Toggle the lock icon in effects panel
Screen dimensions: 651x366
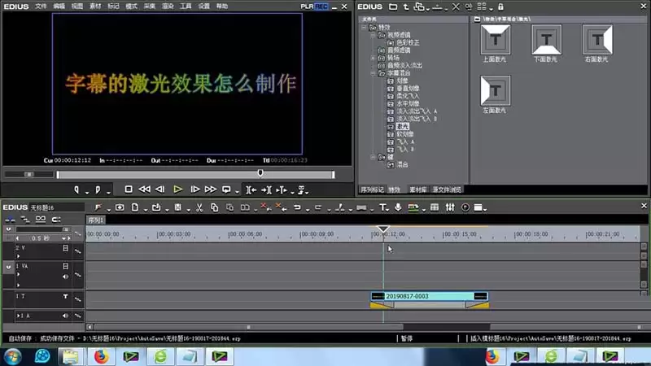coord(500,7)
